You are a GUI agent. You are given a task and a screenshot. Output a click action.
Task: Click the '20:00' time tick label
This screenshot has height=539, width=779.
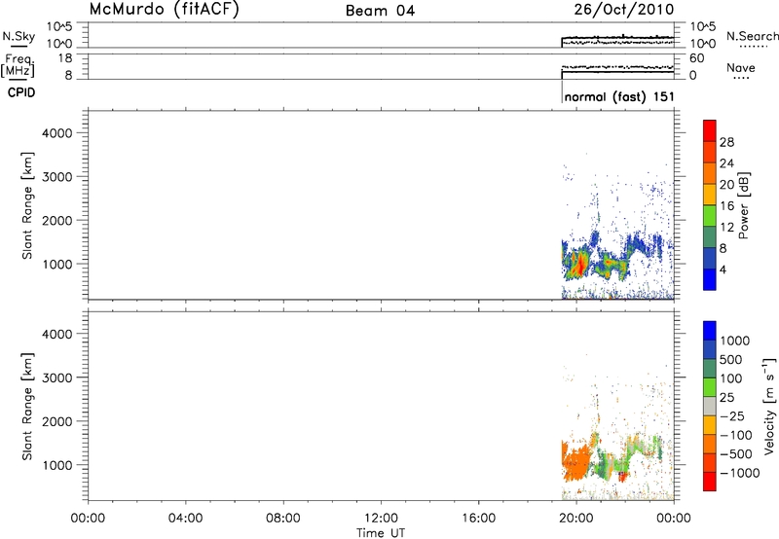coord(576,519)
